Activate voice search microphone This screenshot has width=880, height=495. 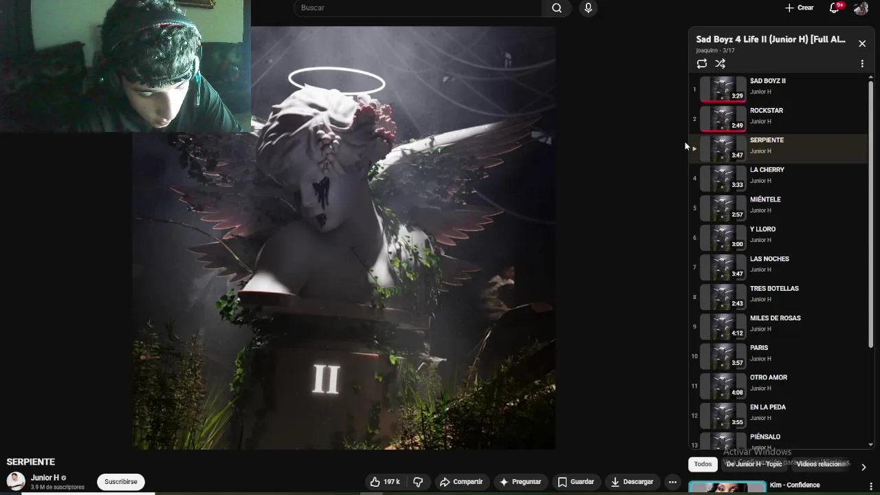tap(588, 8)
